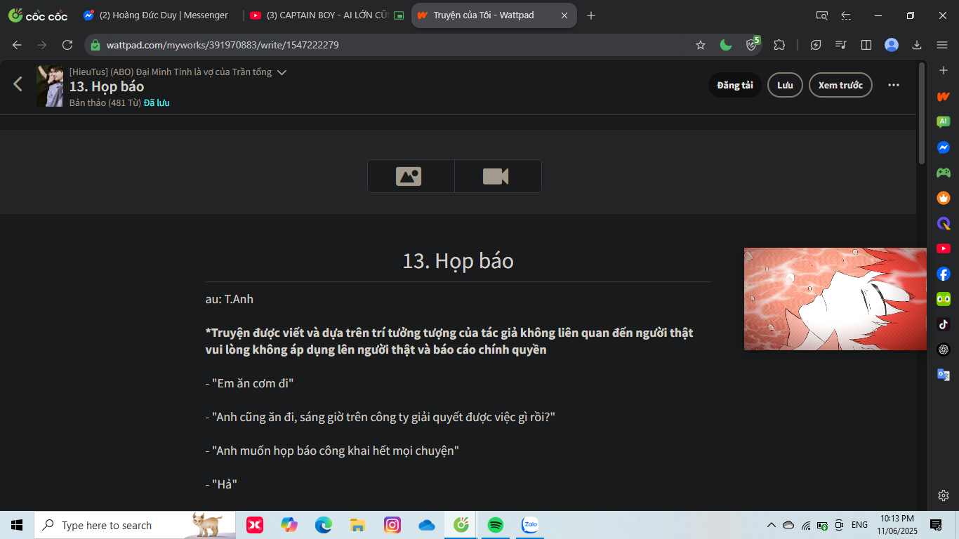The height and width of the screenshot is (539, 959).
Task: Expand the story title chapter dropdown
Action: (282, 72)
